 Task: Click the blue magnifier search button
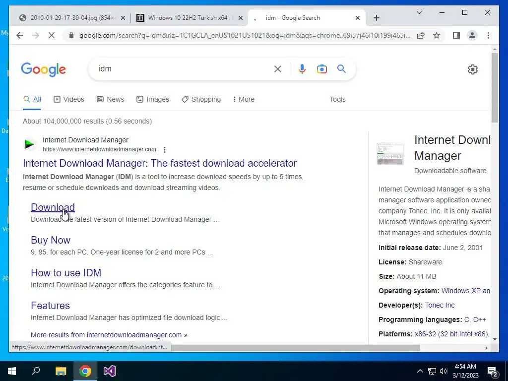tap(341, 68)
